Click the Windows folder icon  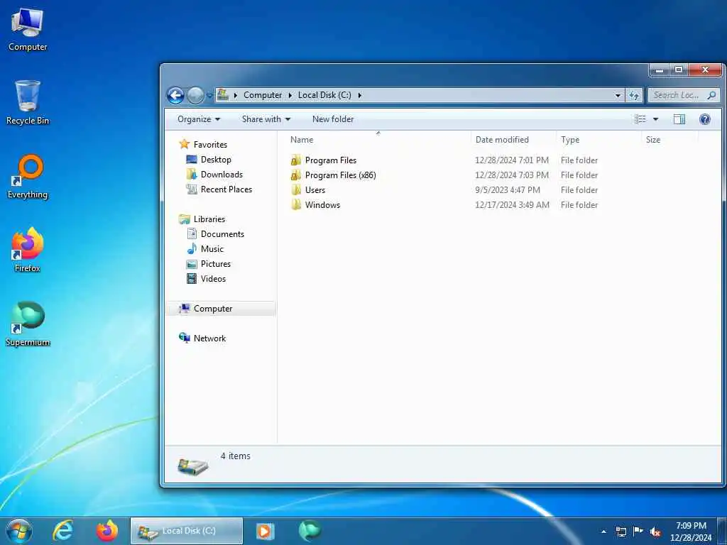(x=296, y=205)
